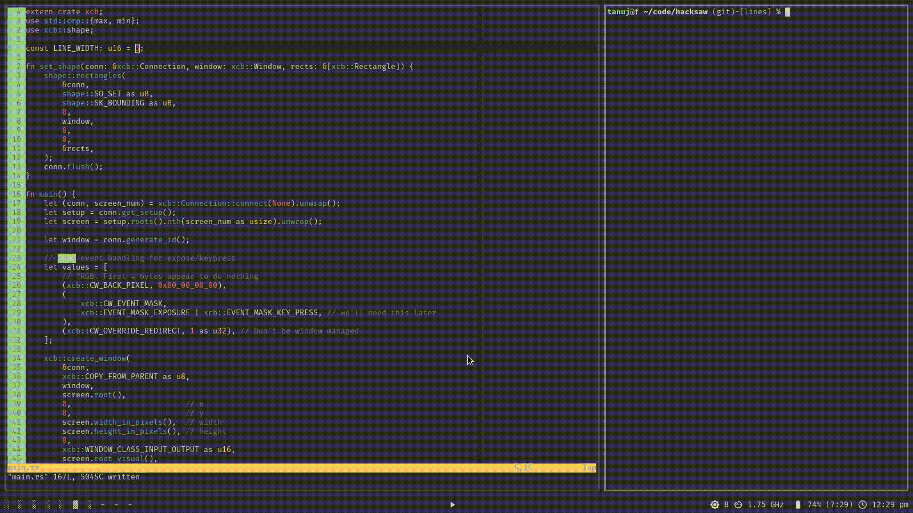This screenshot has width=913, height=513.
Task: Click the clock icon beside 12:29 pm
Action: click(x=862, y=504)
